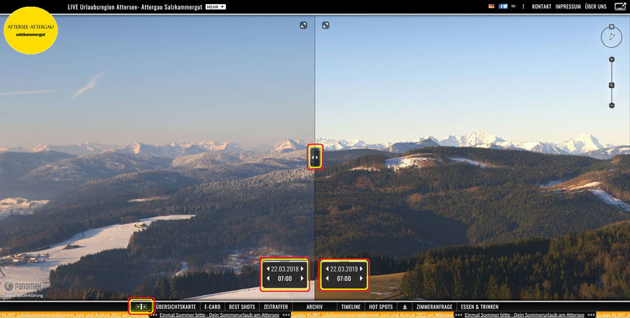Image resolution: width=630 pixels, height=318 pixels.
Task: Zoom out with the minus button
Action: tap(612, 106)
